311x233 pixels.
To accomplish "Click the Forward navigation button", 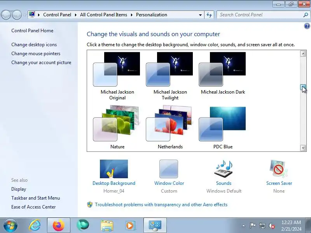I will (x=17, y=15).
